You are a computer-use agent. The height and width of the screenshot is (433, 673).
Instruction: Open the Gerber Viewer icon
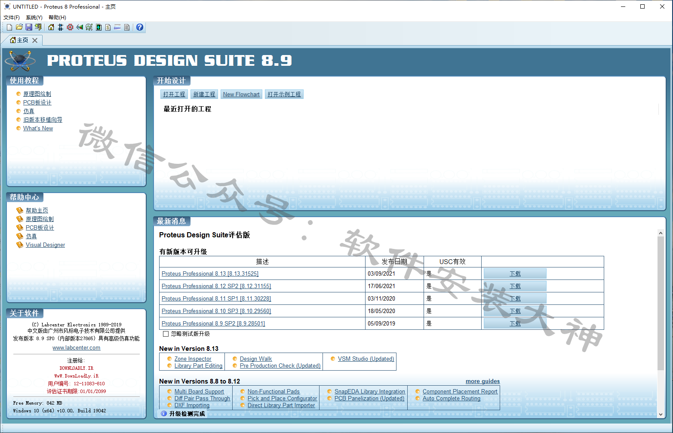(89, 27)
